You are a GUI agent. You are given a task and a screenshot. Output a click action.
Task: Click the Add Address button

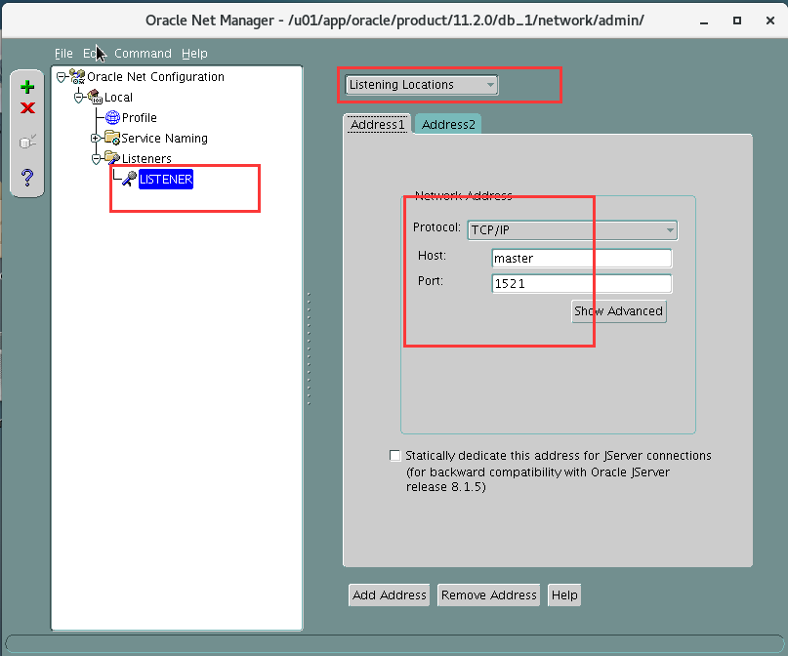click(389, 595)
